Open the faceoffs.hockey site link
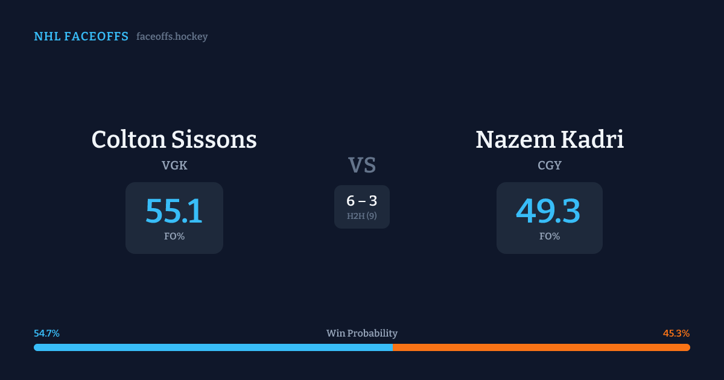The width and height of the screenshot is (724, 380). coord(172,37)
